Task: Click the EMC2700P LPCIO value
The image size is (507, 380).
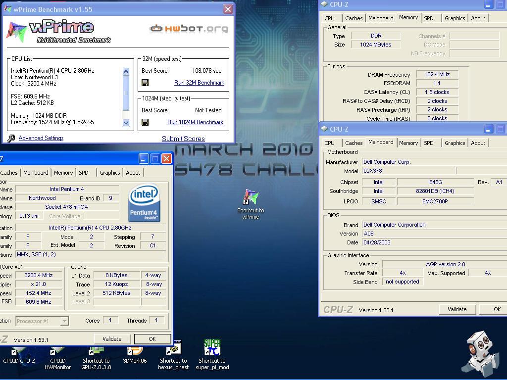Action: click(x=435, y=201)
